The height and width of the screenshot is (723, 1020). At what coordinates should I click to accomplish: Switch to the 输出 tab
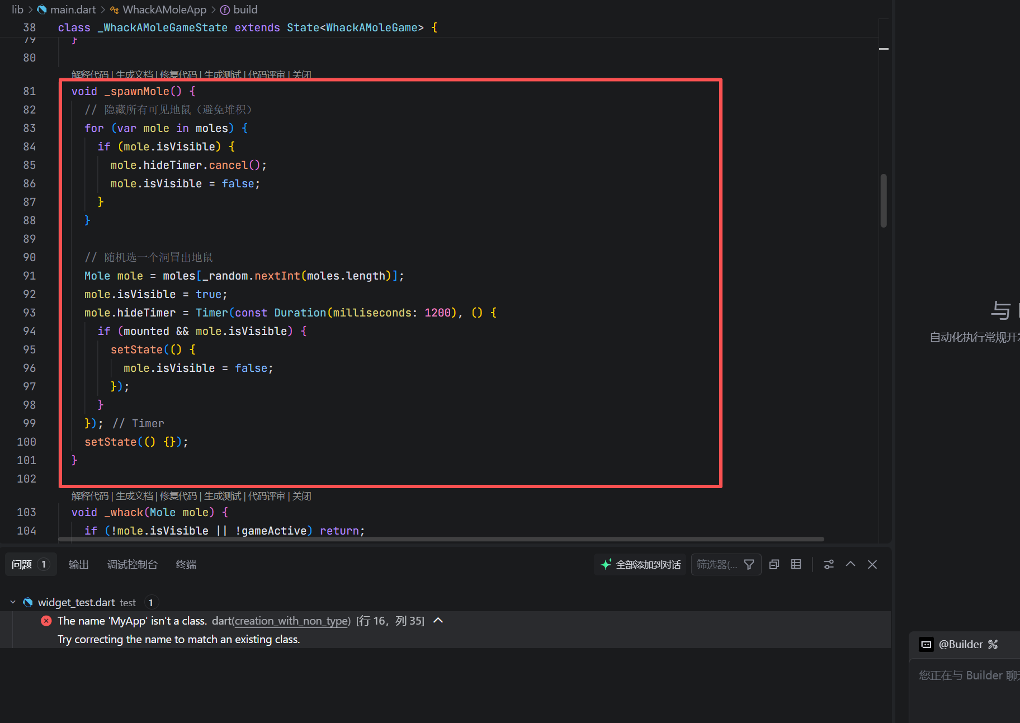click(79, 565)
